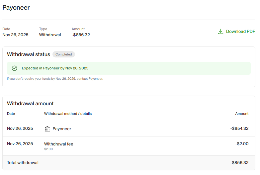Click the Withdrawal method / details column header
The width and height of the screenshot is (260, 175).
click(68, 114)
